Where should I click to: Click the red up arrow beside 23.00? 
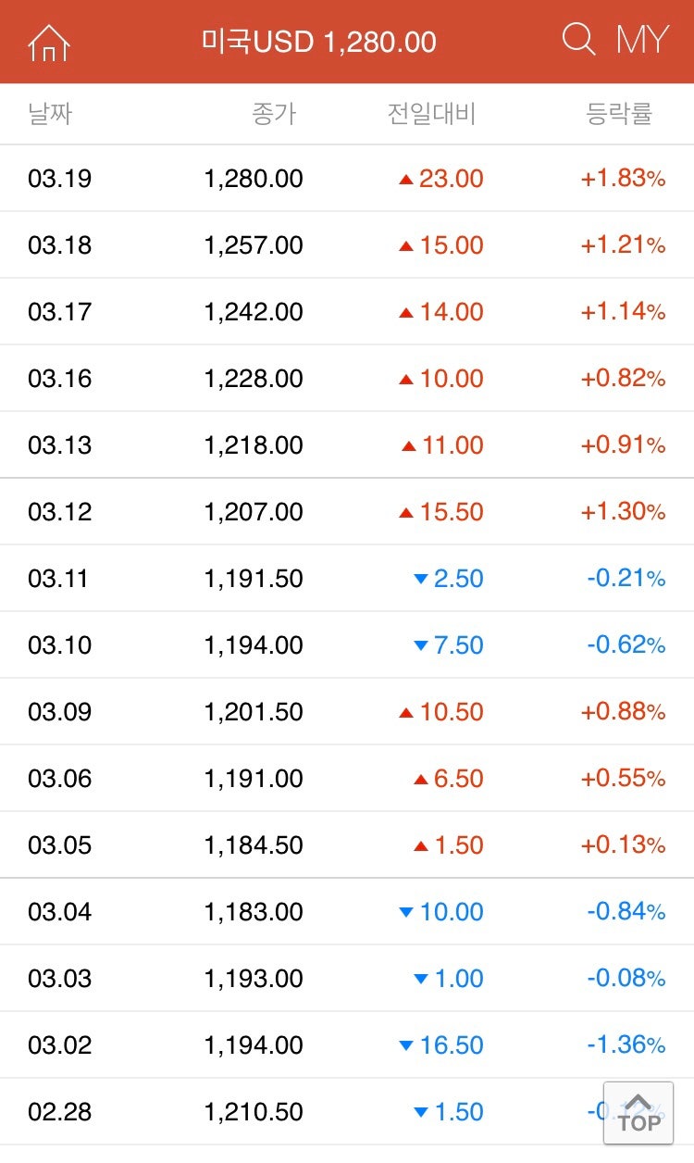405,180
